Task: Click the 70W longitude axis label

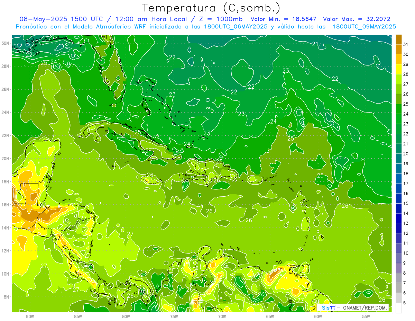Action: (222, 317)
